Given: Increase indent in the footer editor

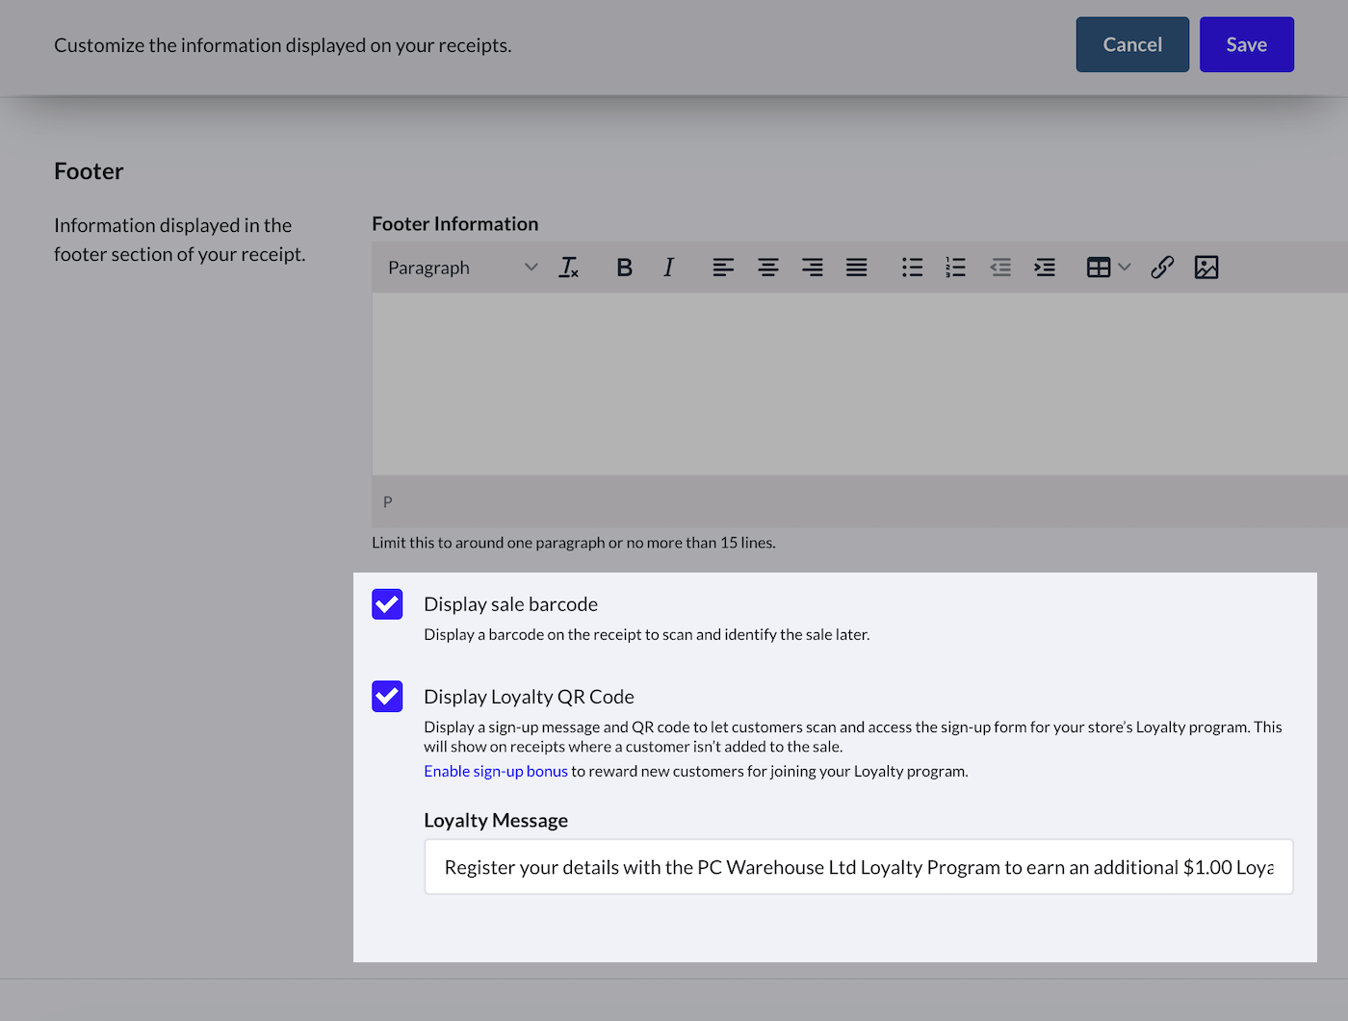Looking at the screenshot, I should coord(1045,268).
